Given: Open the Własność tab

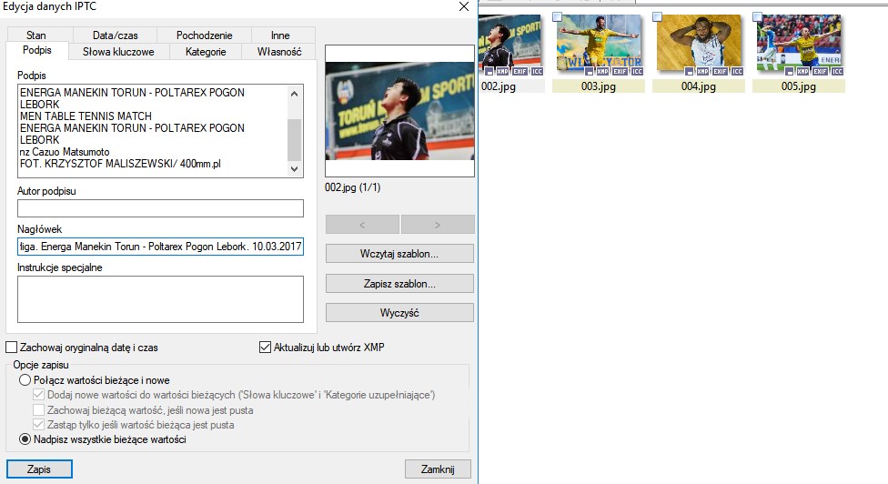Looking at the screenshot, I should 279,52.
